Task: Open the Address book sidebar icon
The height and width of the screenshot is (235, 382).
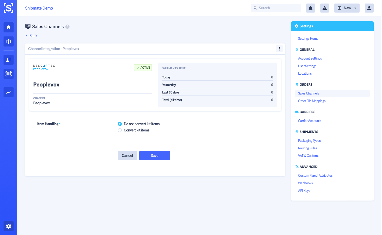Action: (9, 60)
